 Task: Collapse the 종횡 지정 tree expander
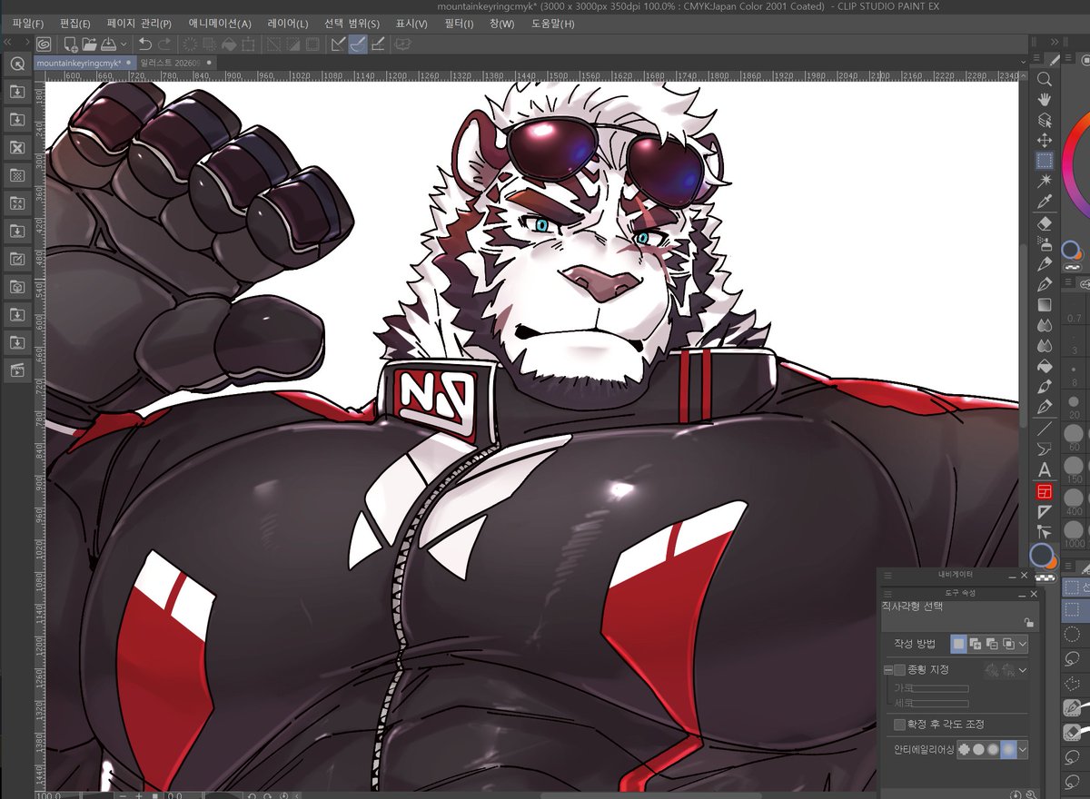click(x=887, y=670)
